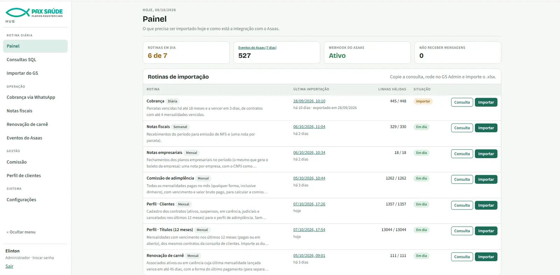Click Consulta for Notas fiscais routine
This screenshot has height=275, width=560.
[462, 128]
